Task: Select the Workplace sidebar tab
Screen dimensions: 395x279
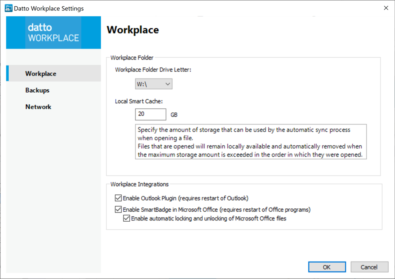Action: [41, 73]
